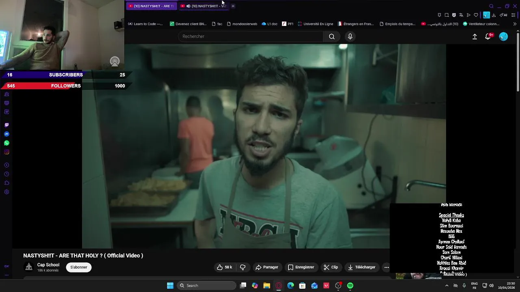Click the taskbar Search box
This screenshot has height=292, width=520.
[207, 286]
